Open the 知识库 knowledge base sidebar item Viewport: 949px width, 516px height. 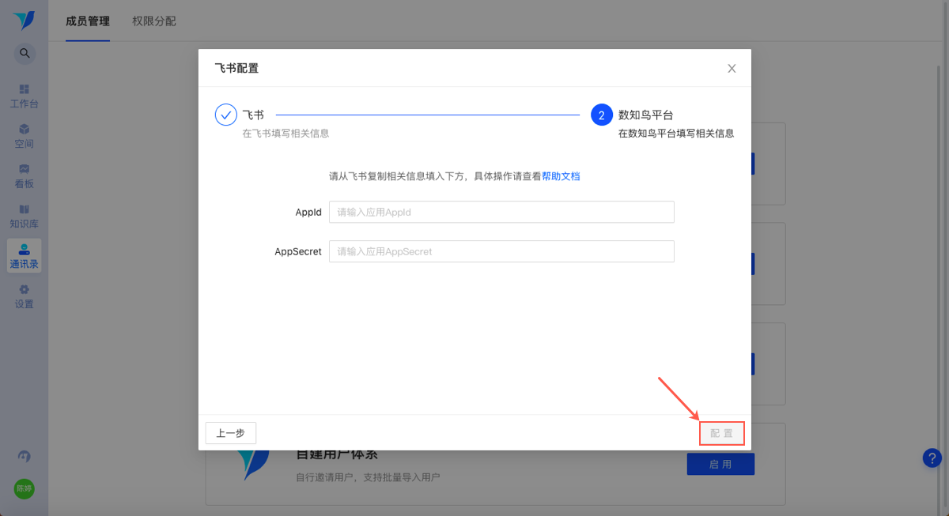[24, 216]
